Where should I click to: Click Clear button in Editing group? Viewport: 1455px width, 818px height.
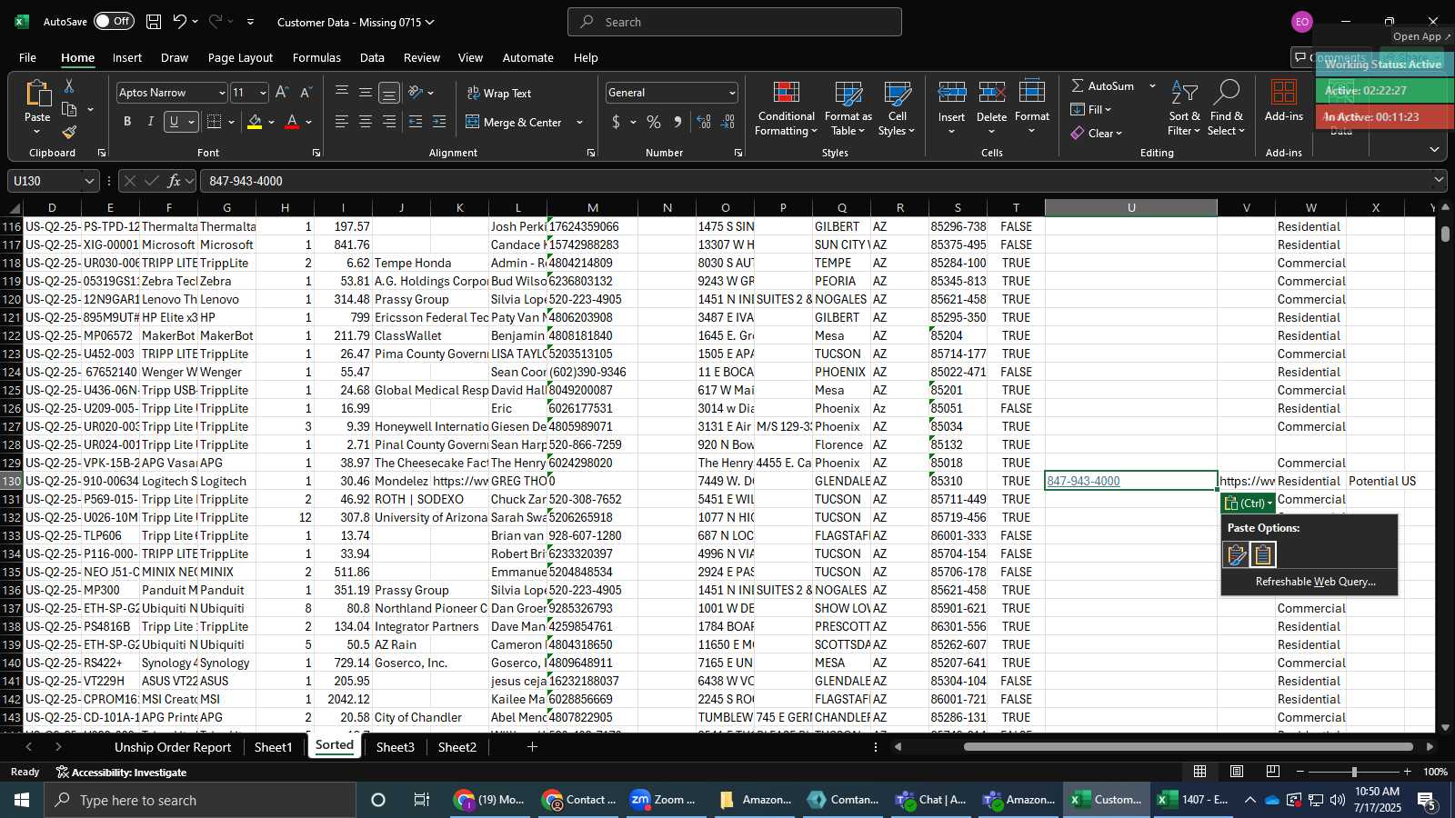tap(1097, 133)
